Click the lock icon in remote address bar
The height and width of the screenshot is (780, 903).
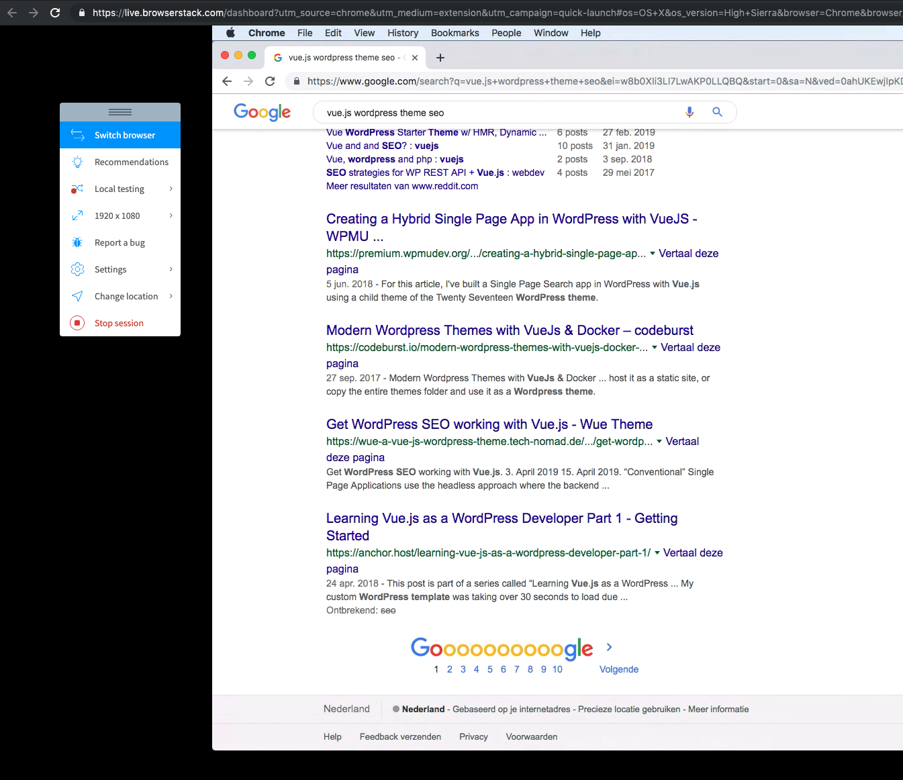click(297, 81)
